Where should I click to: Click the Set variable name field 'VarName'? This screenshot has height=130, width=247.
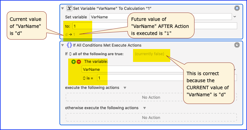click(x=161, y=17)
